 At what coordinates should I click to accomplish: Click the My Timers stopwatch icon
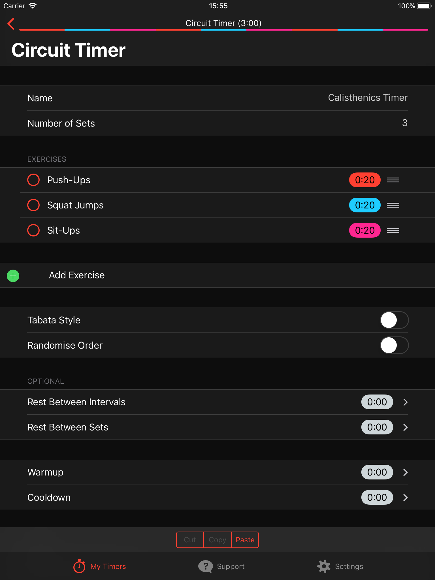click(79, 566)
